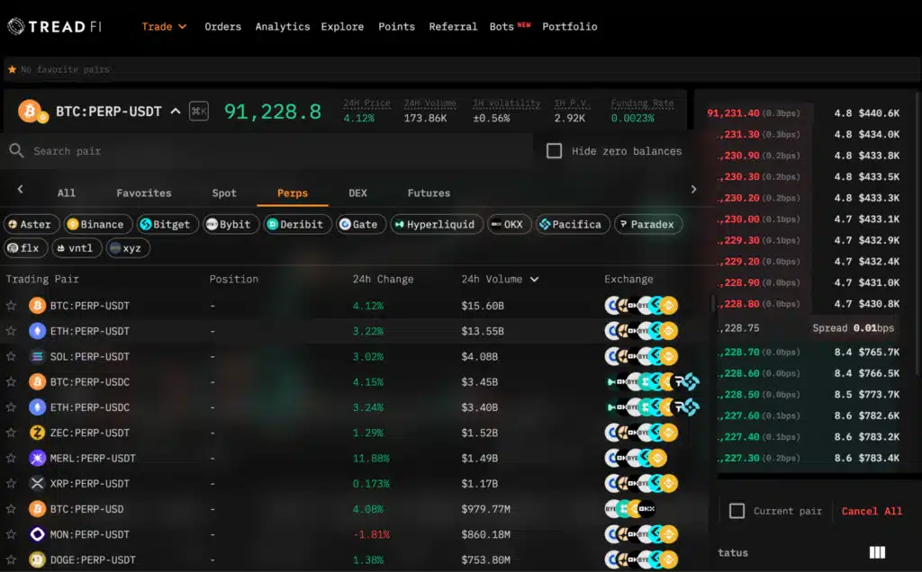Click the Search pair input field
Viewport: 922px width, 572px height.
click(x=180, y=151)
